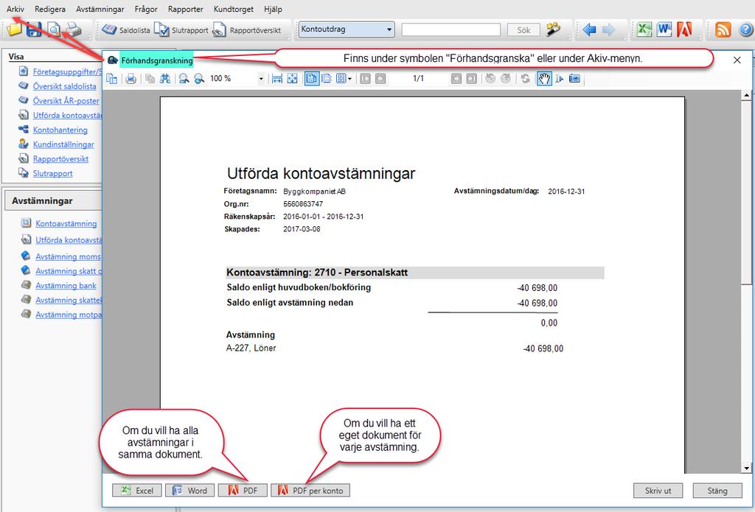Select the text selection tool
Screen dimensions: 755x512
(559, 78)
